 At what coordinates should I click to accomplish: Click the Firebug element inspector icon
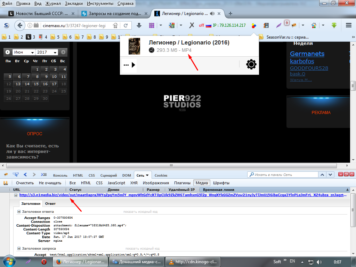[16, 175]
